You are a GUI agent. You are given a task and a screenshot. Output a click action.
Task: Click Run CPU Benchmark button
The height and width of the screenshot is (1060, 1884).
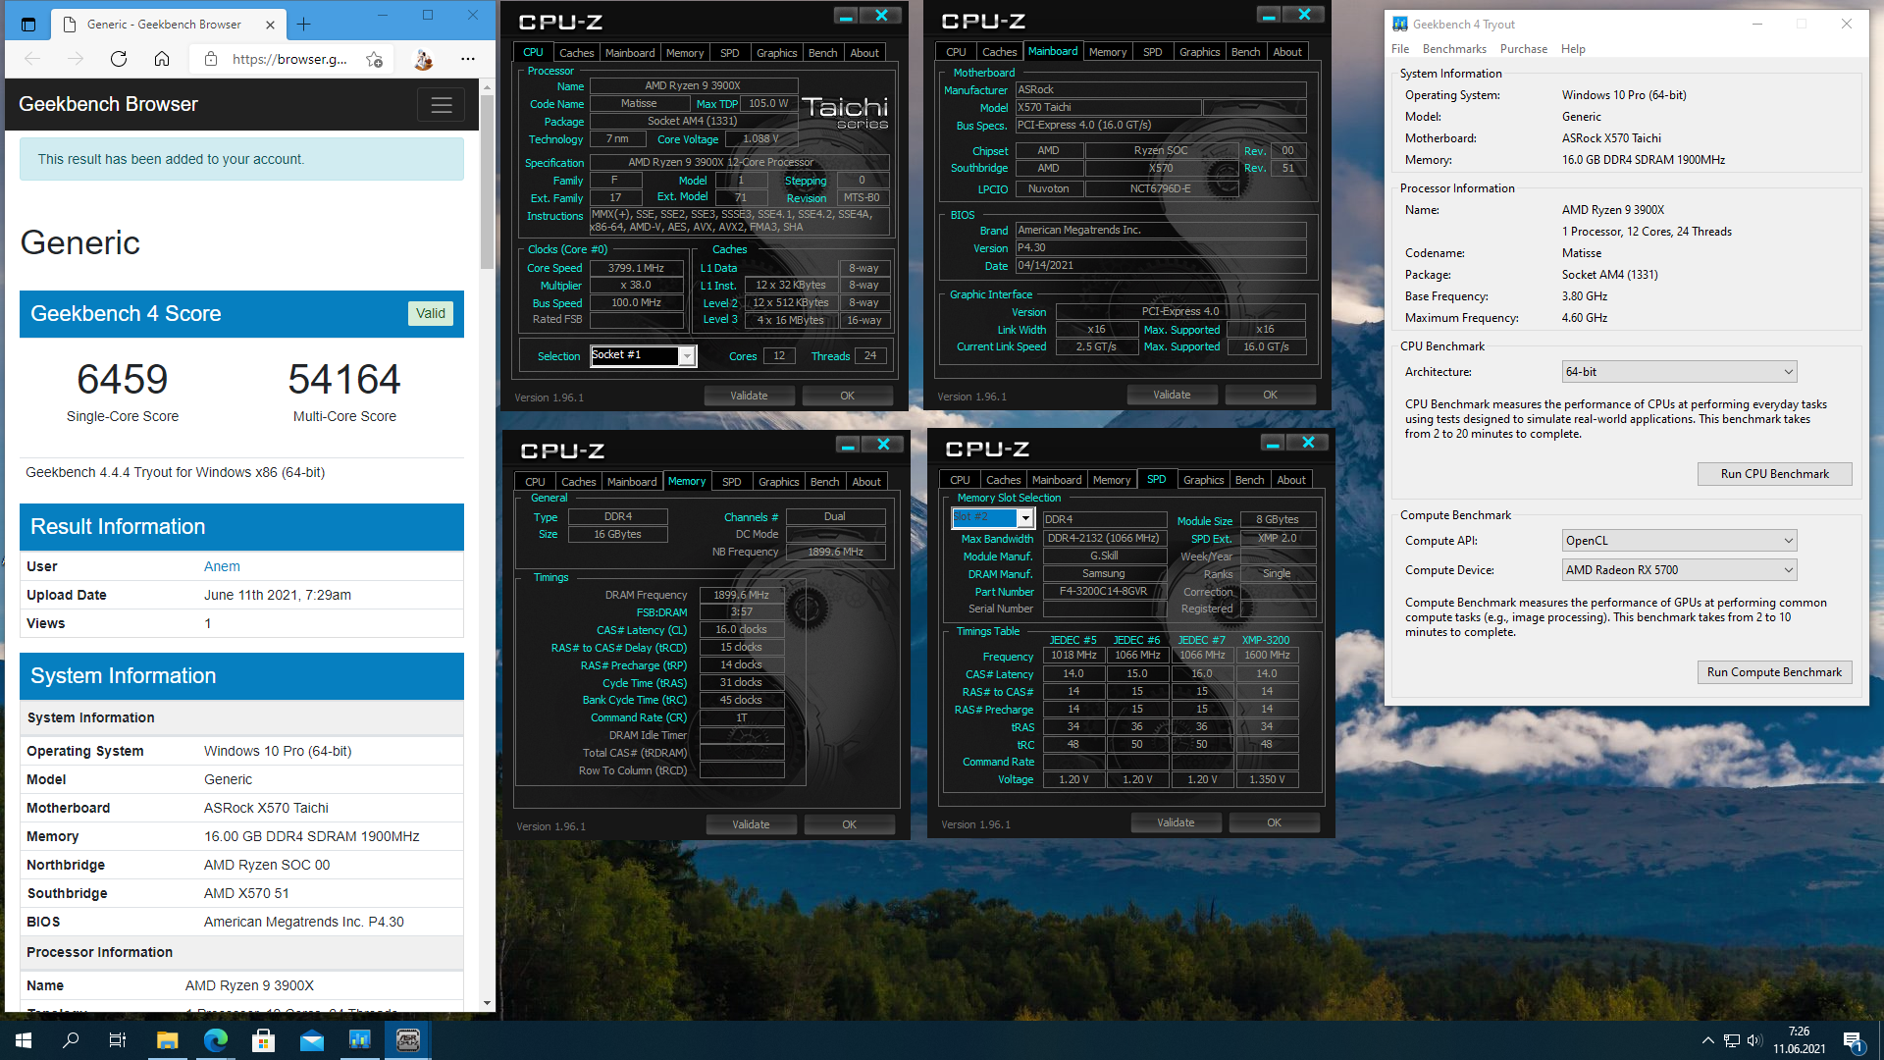click(1775, 474)
